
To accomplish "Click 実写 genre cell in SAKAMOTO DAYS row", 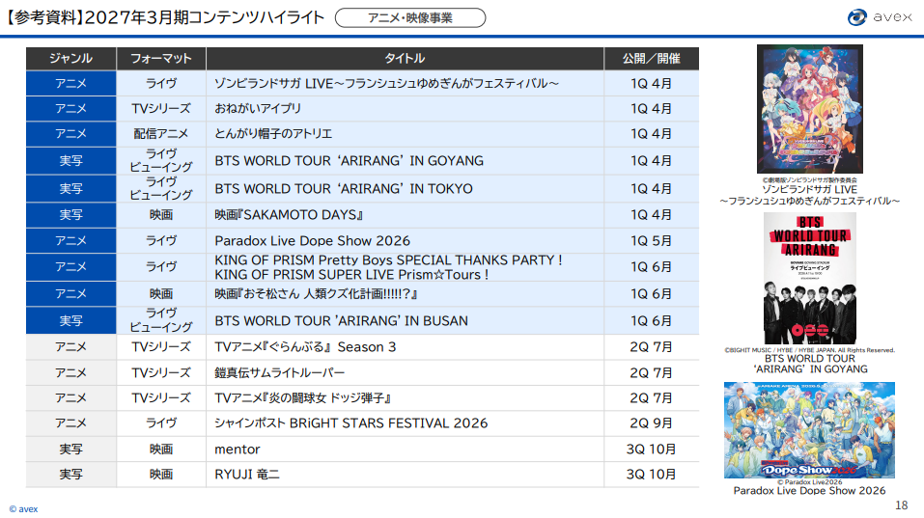I will [70, 215].
